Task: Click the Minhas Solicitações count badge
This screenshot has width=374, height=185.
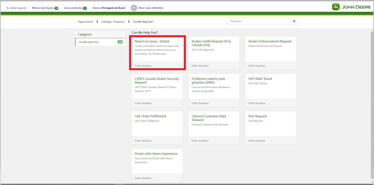Action: (56, 8)
